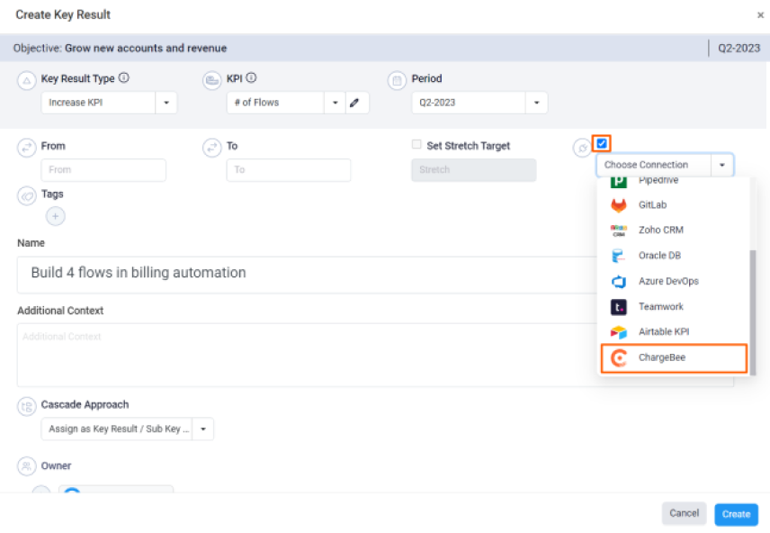This screenshot has width=770, height=533.
Task: Close the Create Key Result dialog
Action: click(760, 15)
